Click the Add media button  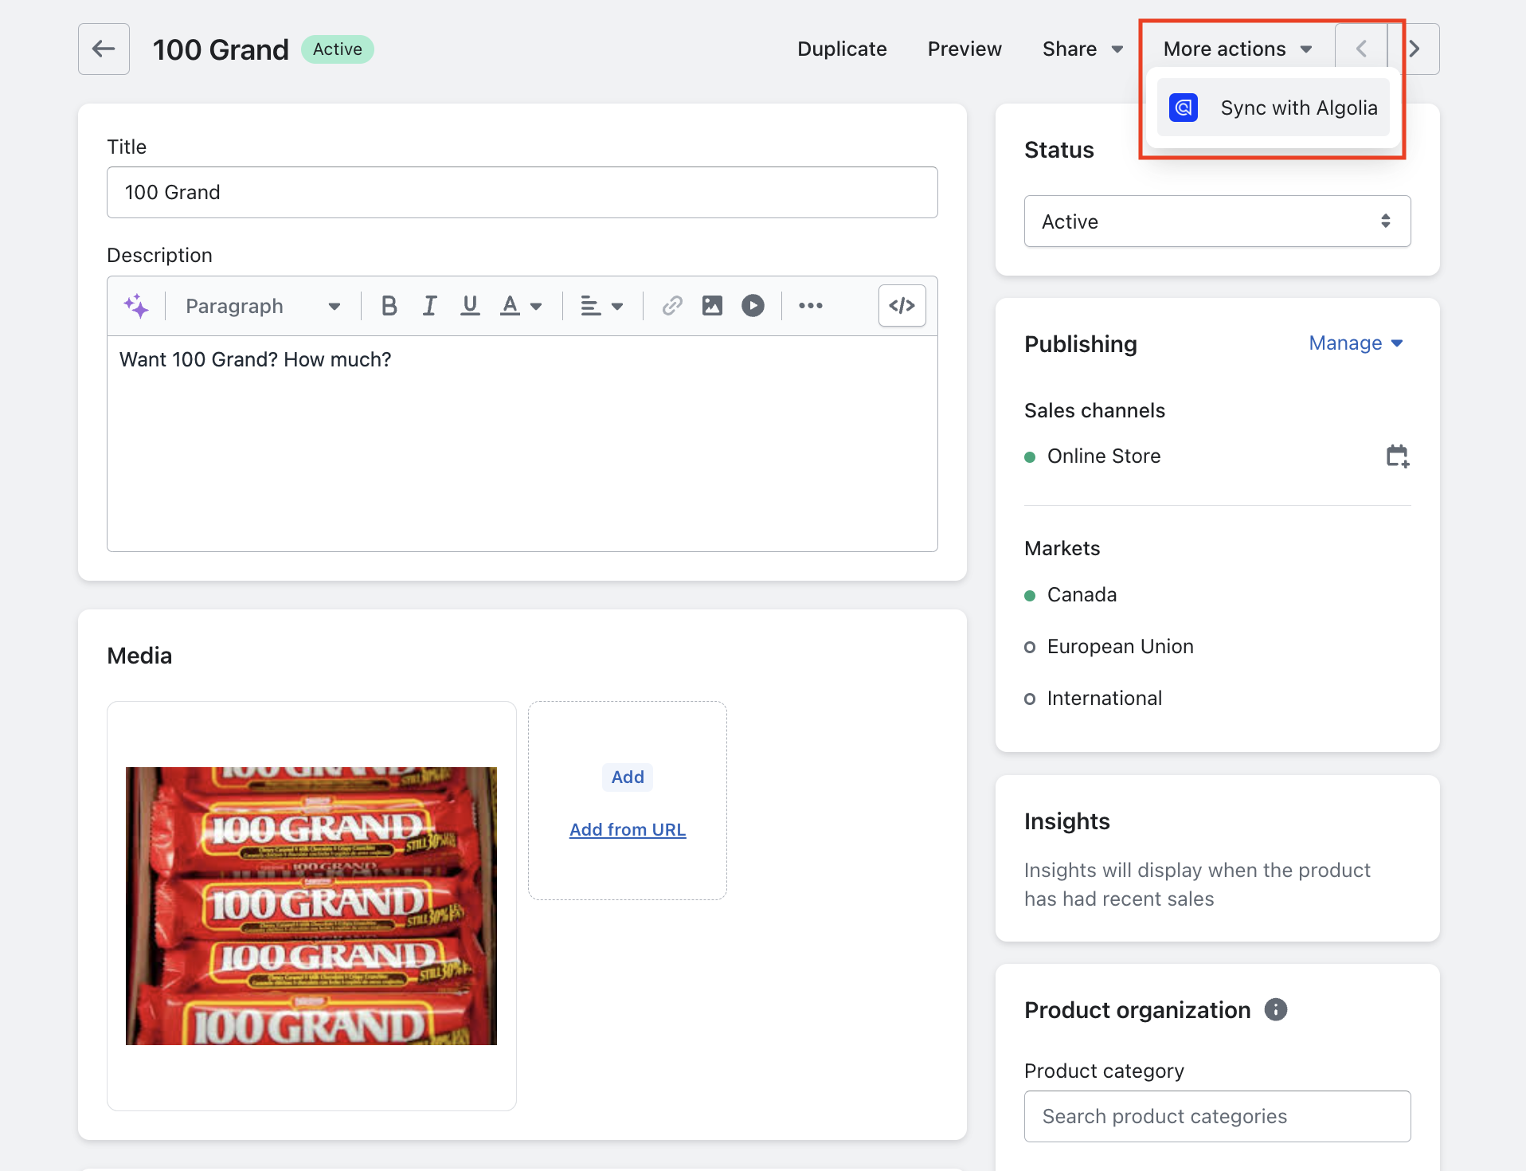coord(628,777)
